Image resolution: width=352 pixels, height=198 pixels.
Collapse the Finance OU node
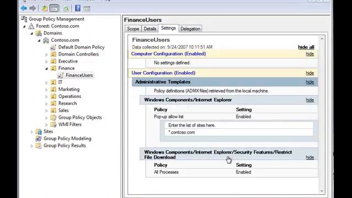pos(46,68)
